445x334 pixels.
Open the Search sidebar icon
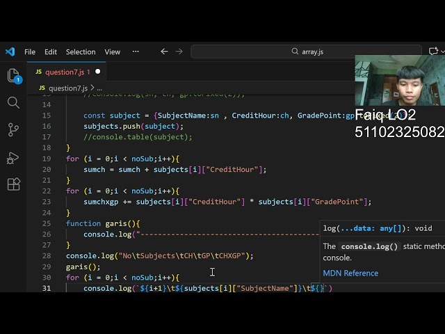(13, 103)
